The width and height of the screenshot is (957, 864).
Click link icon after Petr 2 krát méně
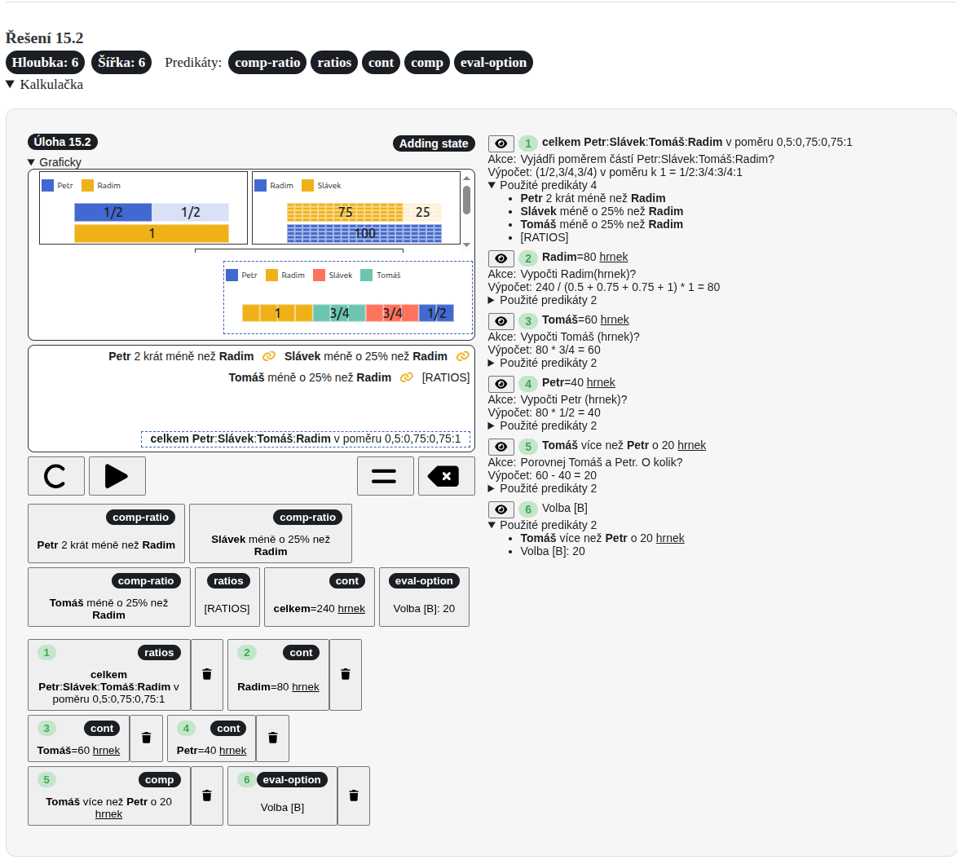click(x=269, y=356)
